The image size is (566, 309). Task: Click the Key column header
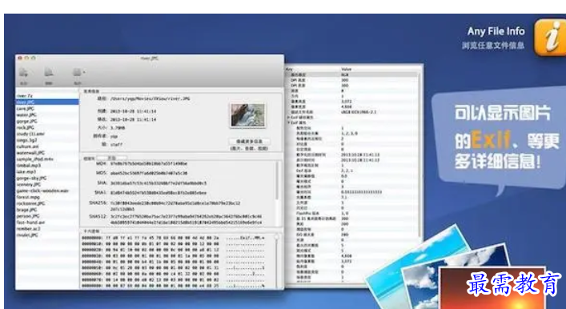click(x=290, y=69)
